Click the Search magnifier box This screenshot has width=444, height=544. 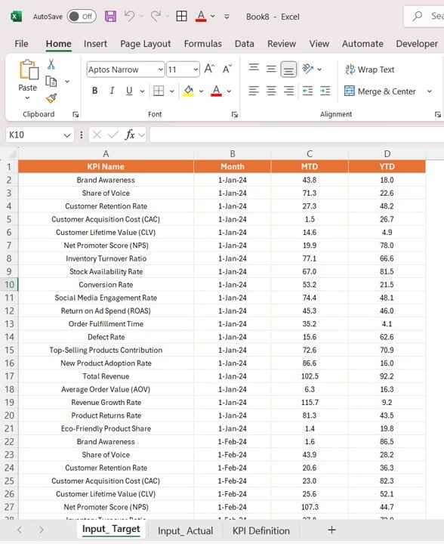(424, 17)
